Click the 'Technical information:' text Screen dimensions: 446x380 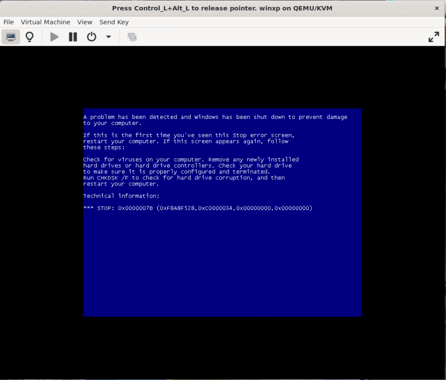[121, 196]
